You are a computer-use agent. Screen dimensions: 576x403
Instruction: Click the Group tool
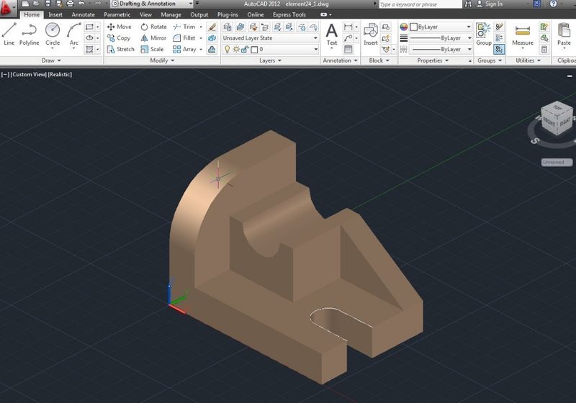pos(483,34)
